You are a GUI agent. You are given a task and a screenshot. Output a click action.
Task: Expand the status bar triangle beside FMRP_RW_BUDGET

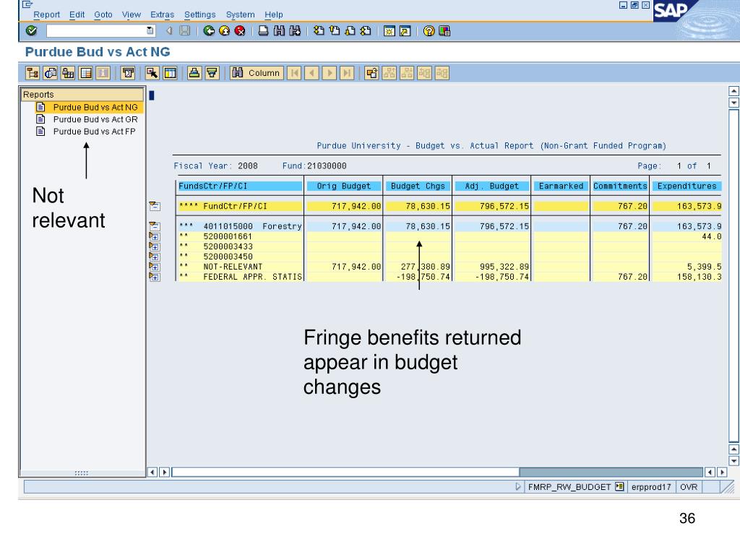[518, 486]
